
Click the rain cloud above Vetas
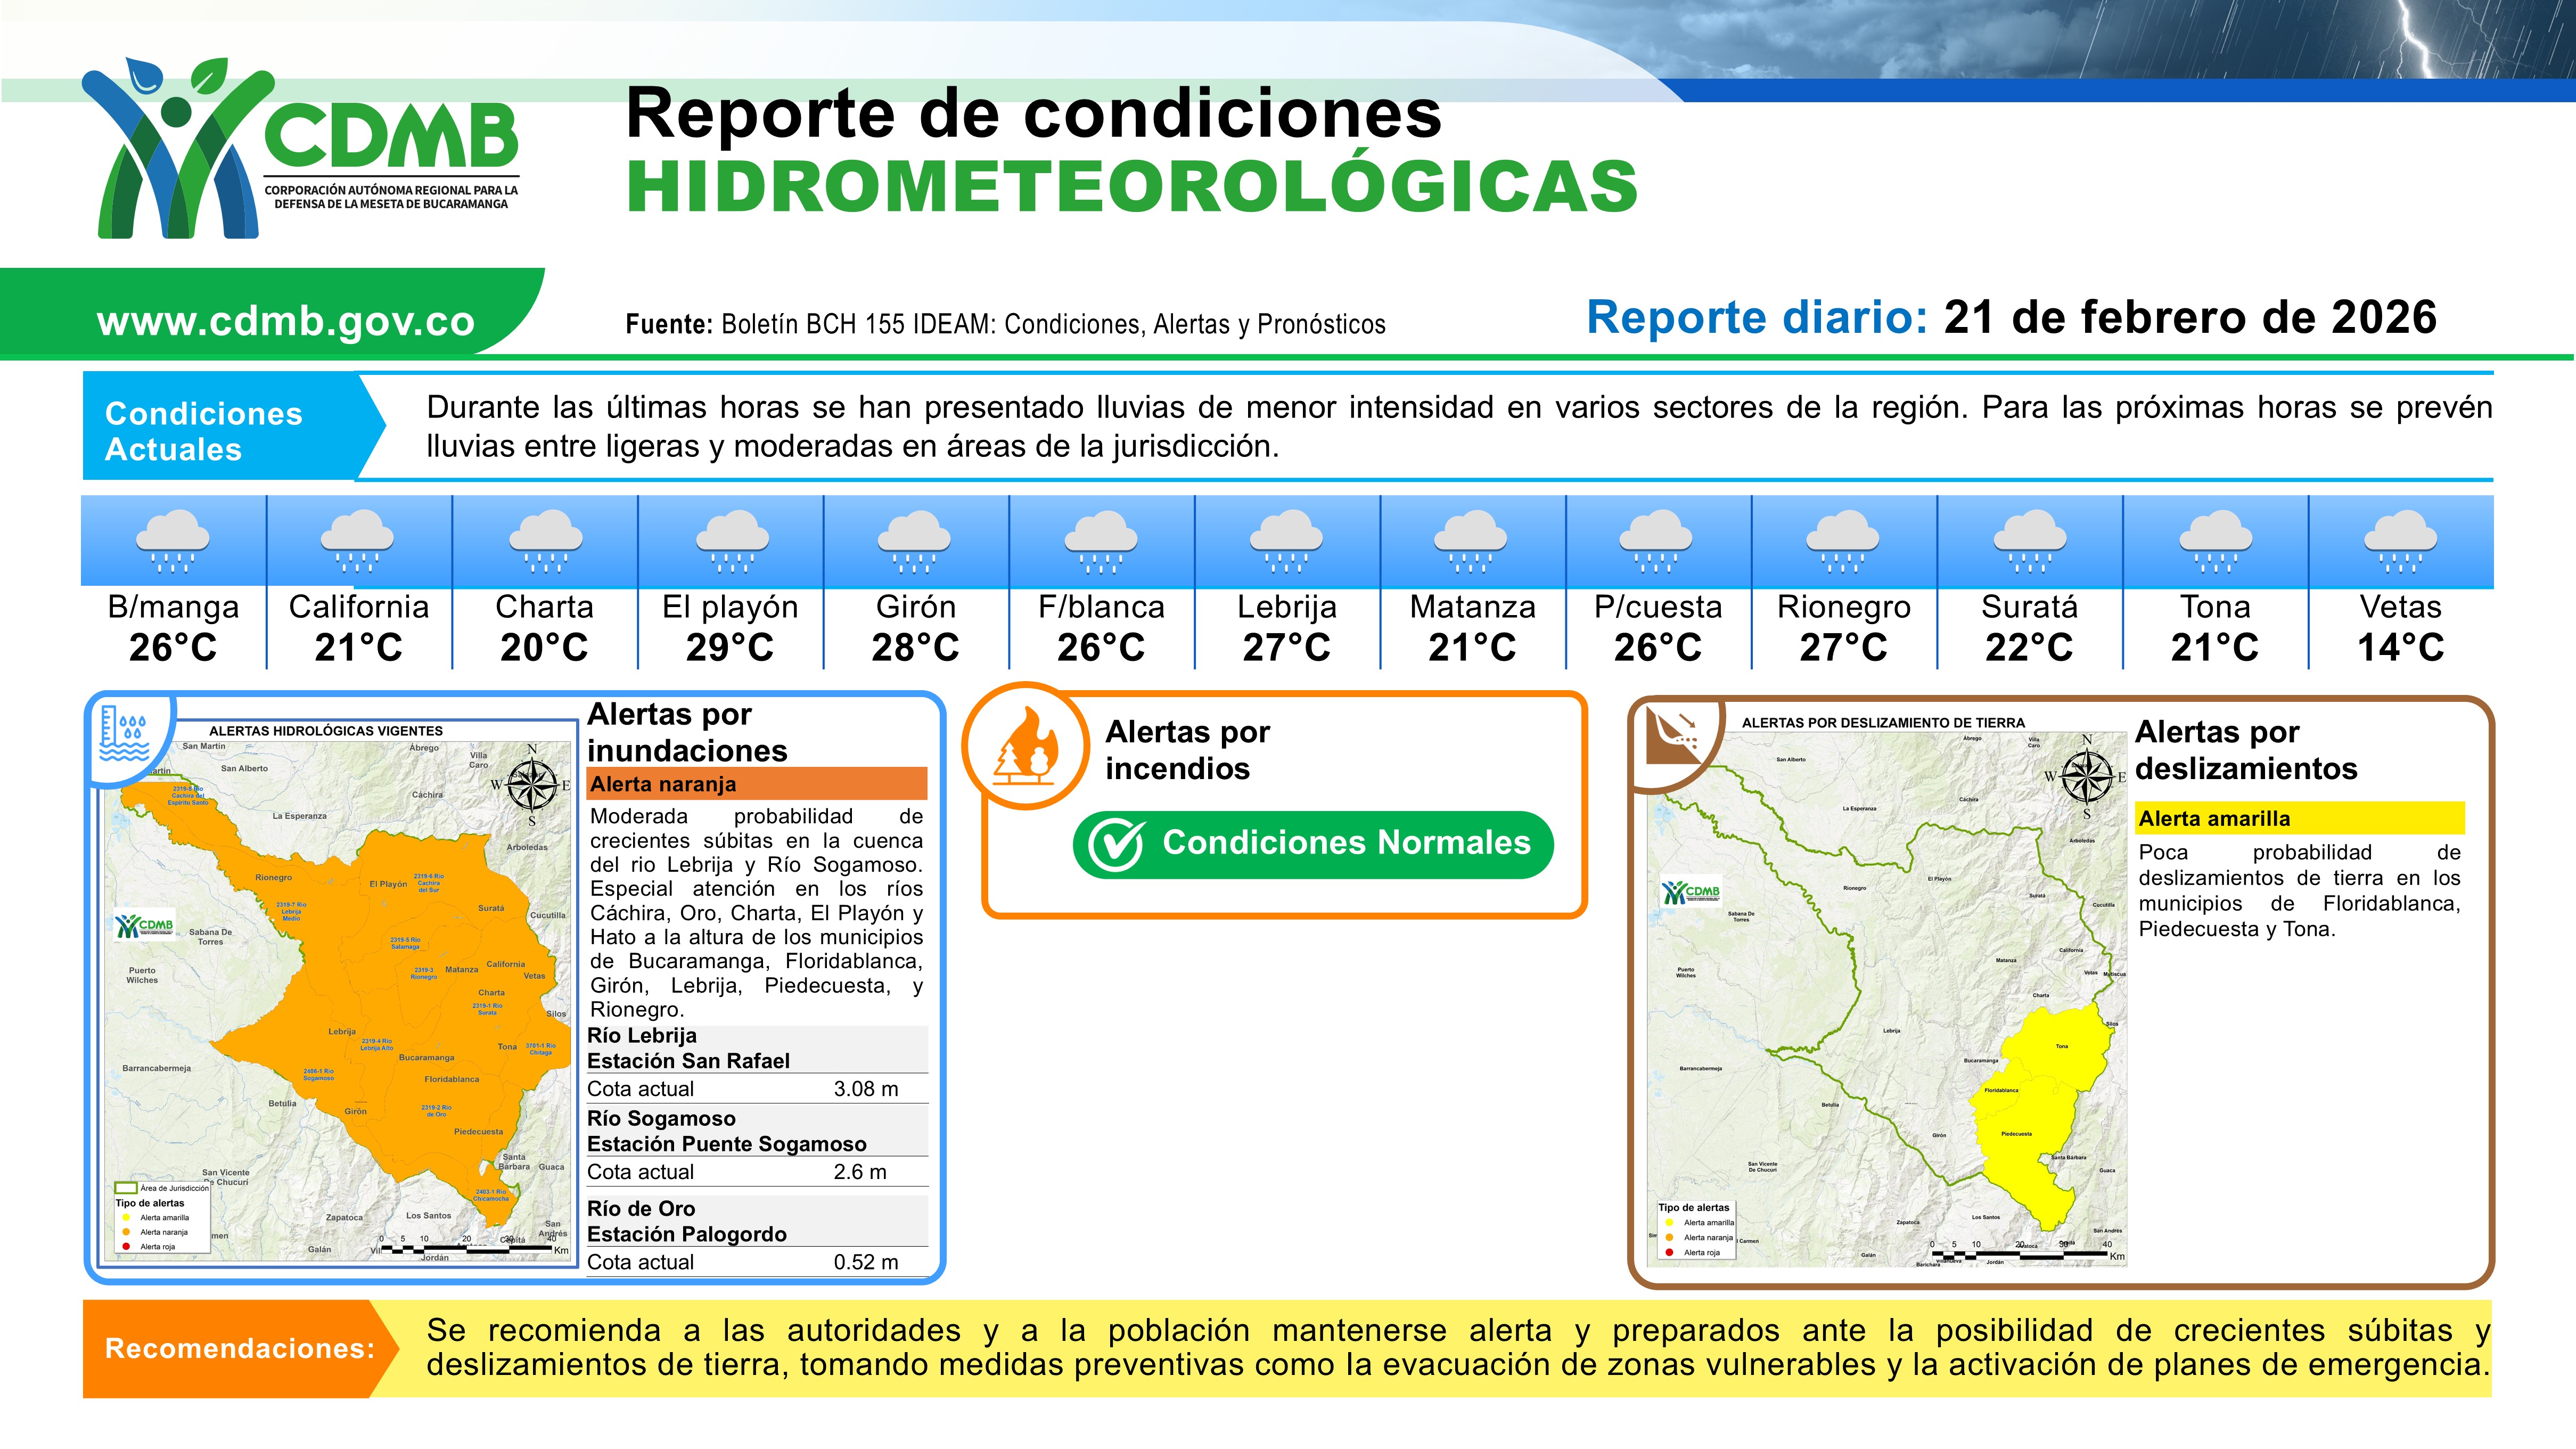pyautogui.click(x=2400, y=541)
